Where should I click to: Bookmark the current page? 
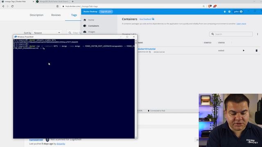tap(57, 6)
